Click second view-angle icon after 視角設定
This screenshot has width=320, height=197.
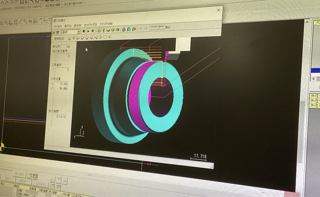[74, 38]
